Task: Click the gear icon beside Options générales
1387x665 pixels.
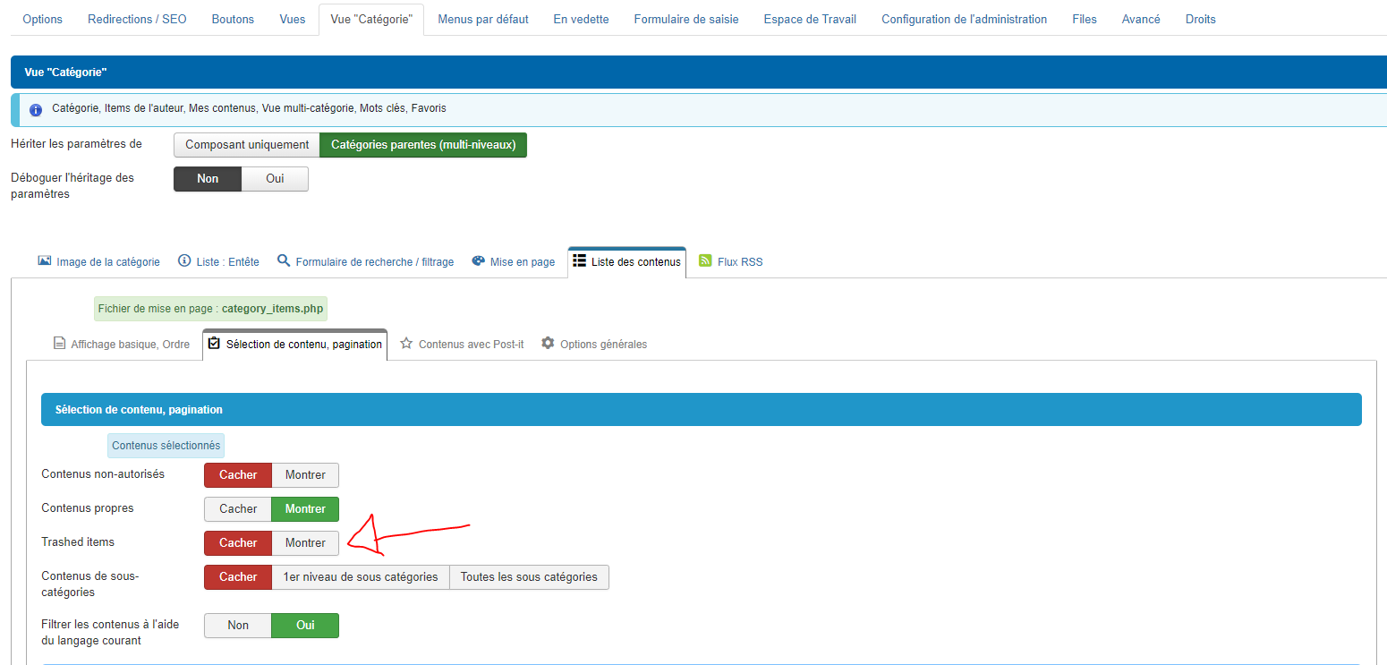Action: [548, 343]
